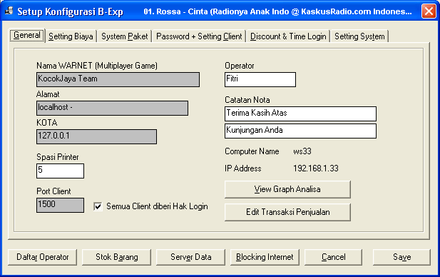Screen dimensions: 440x277
Task: Cancel the configuration changes
Action: [333, 257]
